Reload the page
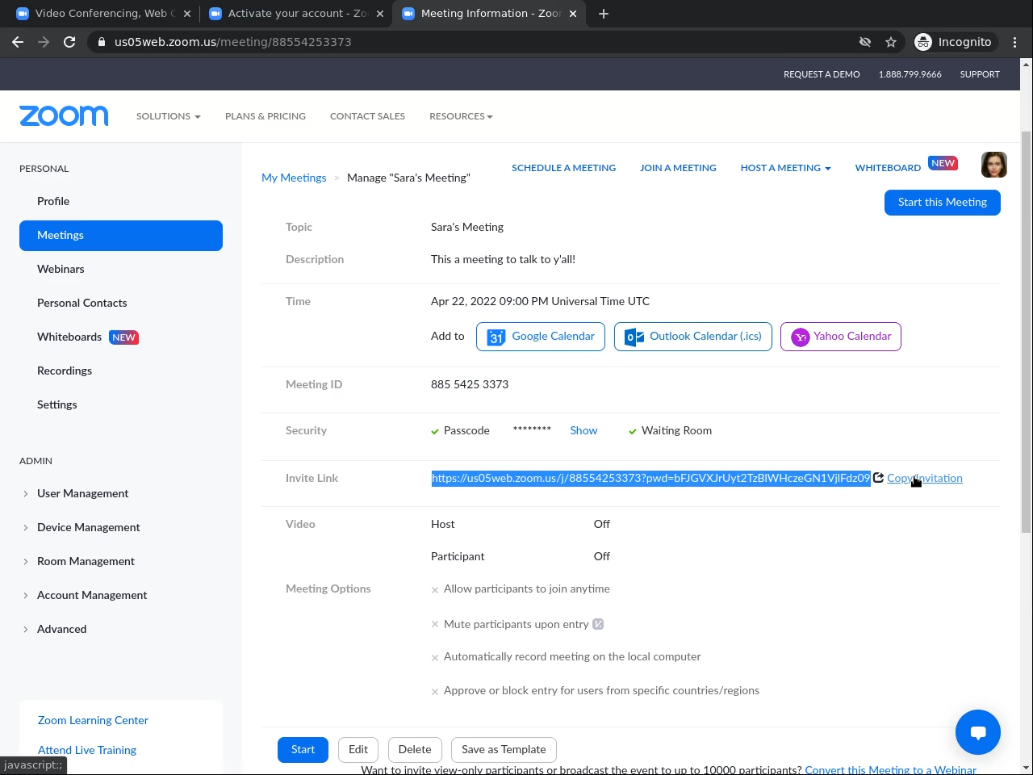Image resolution: width=1033 pixels, height=775 pixels. pyautogui.click(x=69, y=42)
